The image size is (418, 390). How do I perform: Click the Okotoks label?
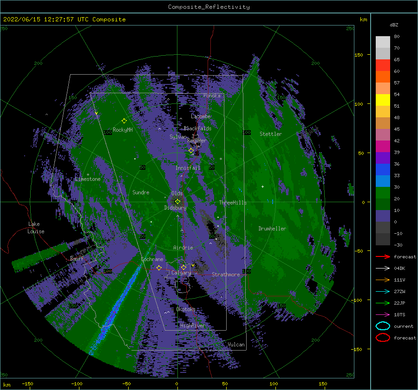[x=186, y=309]
